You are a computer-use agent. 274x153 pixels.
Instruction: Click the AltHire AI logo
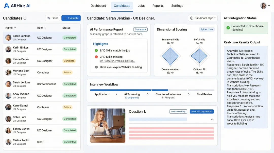pyautogui.click(x=17, y=5)
